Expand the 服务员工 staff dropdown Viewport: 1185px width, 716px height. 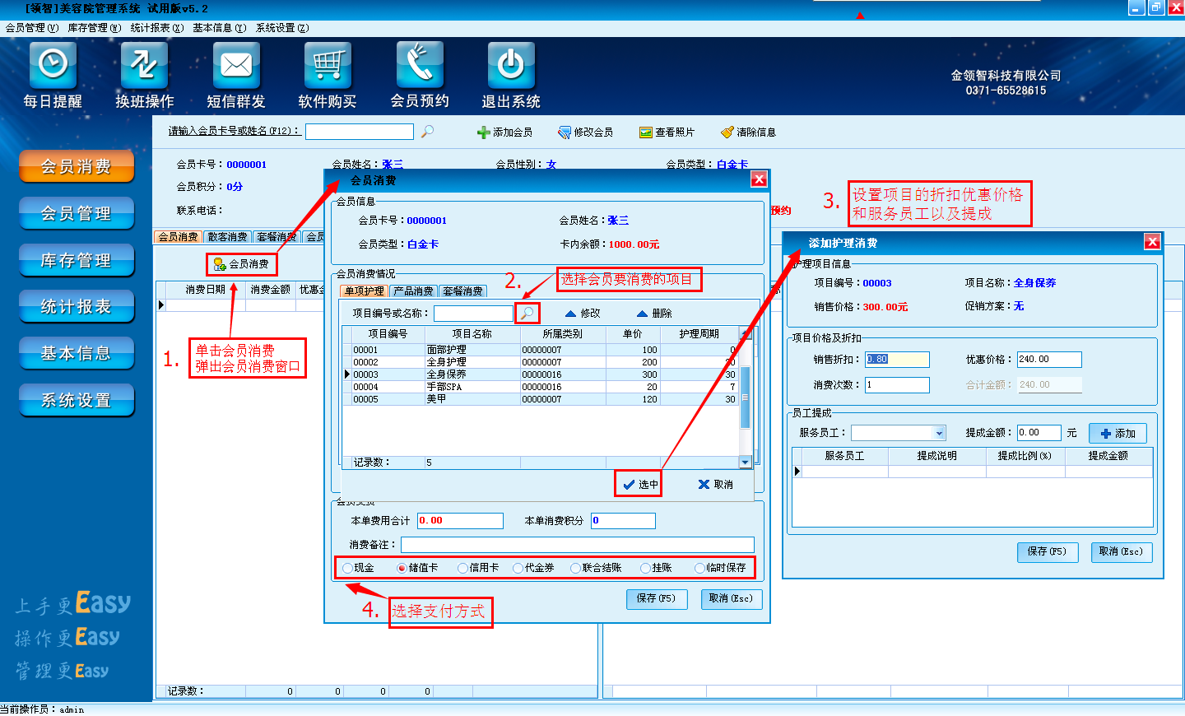[x=939, y=433]
